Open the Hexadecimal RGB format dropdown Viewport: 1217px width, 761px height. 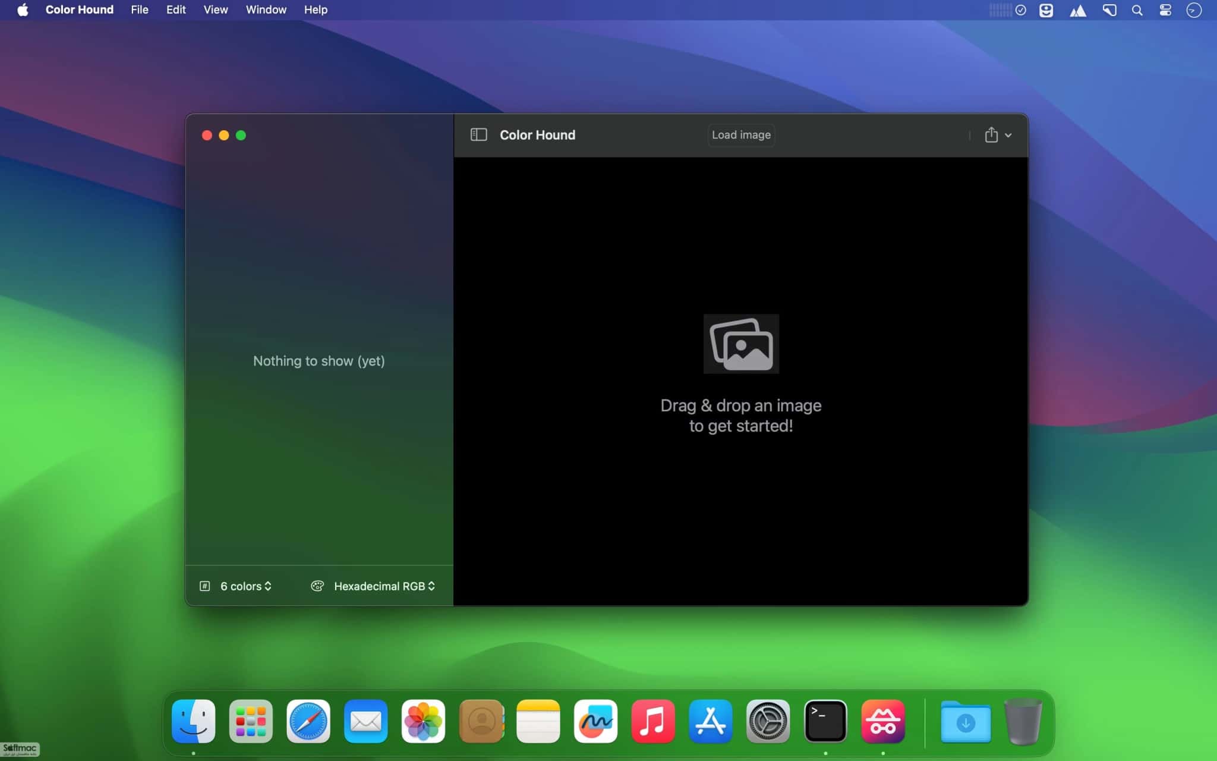click(x=384, y=586)
